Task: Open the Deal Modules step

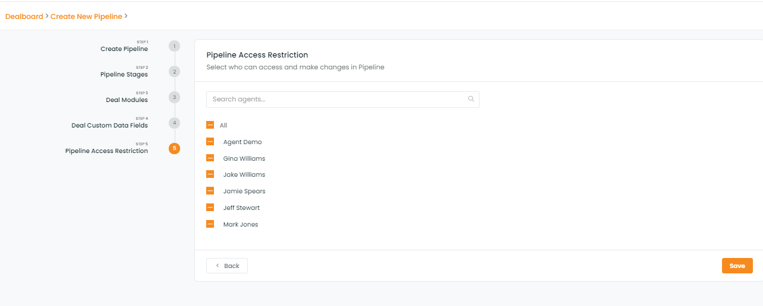Action: (x=127, y=100)
